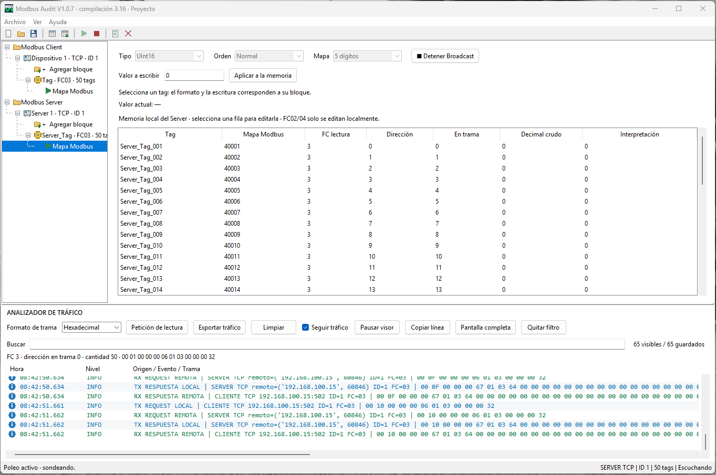The height and width of the screenshot is (475, 716).
Task: Click Quitar filtro button
Action: 543,328
